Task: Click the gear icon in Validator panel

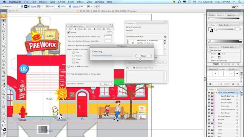Action: pyautogui.click(x=165, y=37)
